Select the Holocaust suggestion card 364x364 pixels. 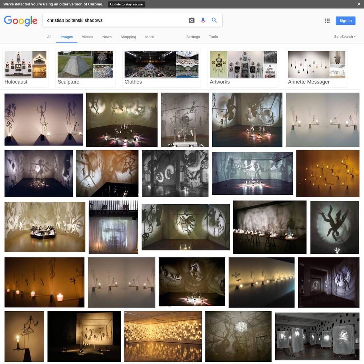25,68
